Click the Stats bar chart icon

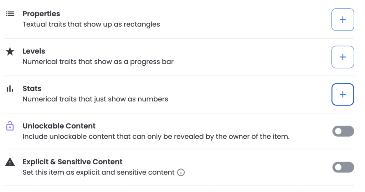tap(10, 89)
